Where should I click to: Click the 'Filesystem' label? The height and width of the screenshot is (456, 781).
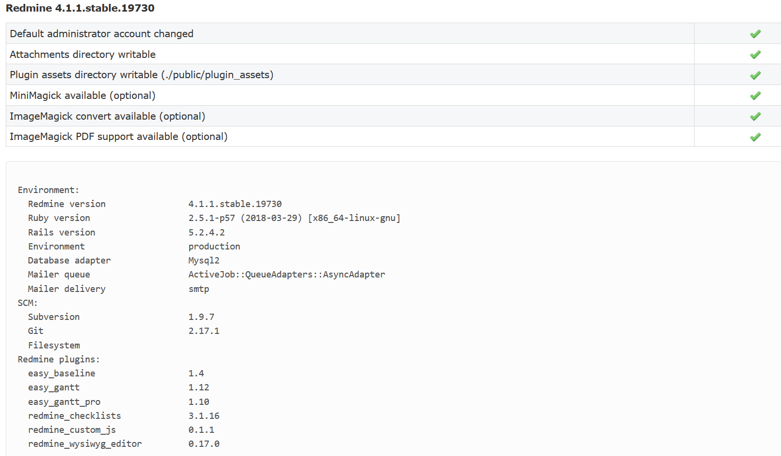54,345
